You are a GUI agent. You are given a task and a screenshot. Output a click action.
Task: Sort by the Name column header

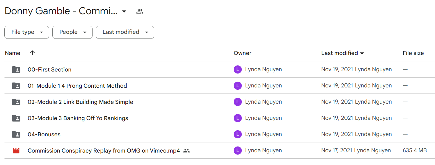pos(13,53)
